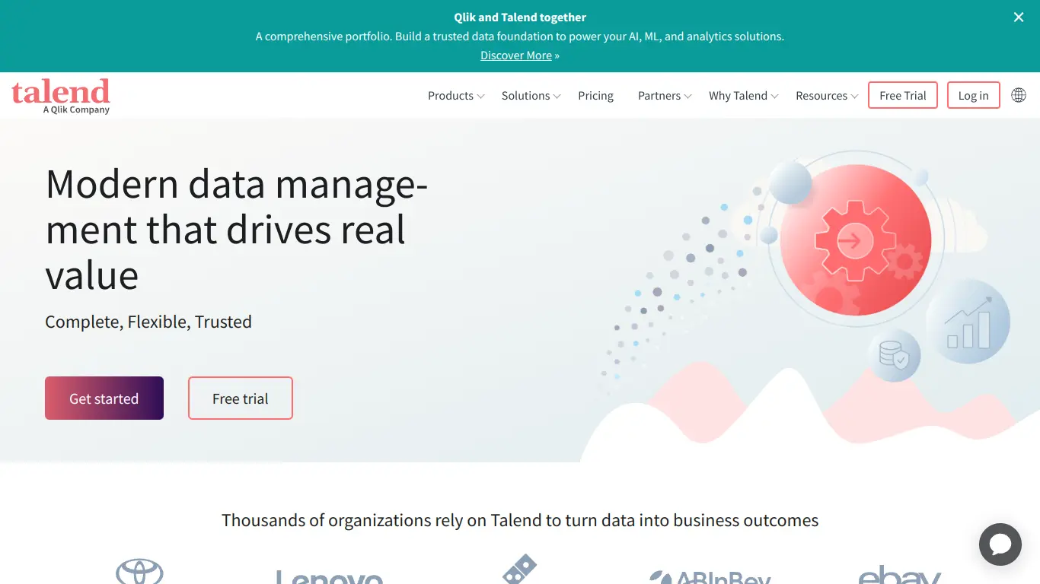This screenshot has width=1040, height=584.
Task: Expand the Why Talend menu
Action: click(744, 96)
